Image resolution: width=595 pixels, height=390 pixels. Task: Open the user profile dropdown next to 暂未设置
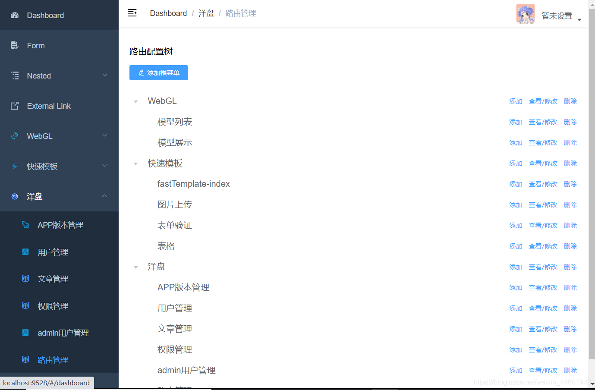[x=579, y=19]
